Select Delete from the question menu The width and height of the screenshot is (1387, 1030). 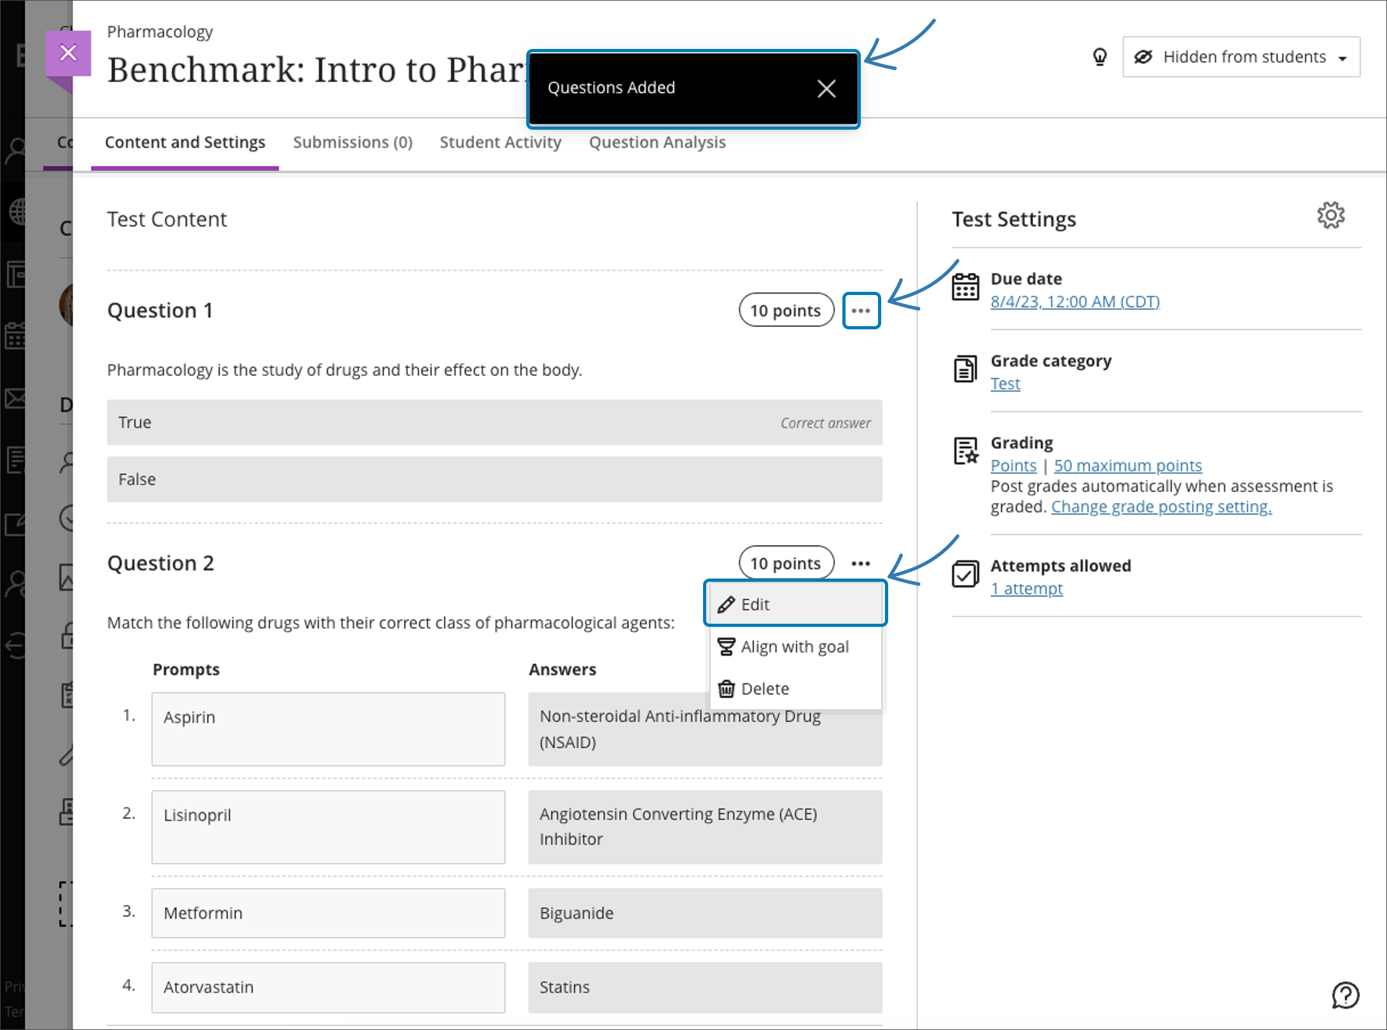click(765, 689)
